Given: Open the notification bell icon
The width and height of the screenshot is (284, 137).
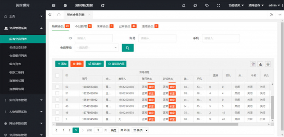Looking at the screenshot, I should tap(184, 5).
